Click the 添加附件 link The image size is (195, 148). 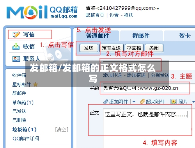pos(119,102)
